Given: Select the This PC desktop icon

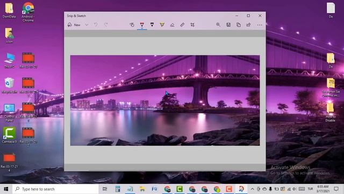Looking at the screenshot, I should [9, 60].
